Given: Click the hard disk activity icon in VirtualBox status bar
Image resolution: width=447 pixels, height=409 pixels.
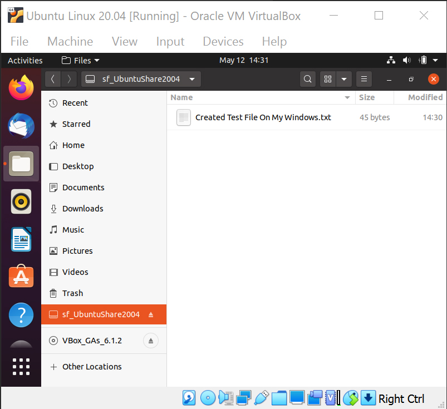Looking at the screenshot, I should click(189, 398).
